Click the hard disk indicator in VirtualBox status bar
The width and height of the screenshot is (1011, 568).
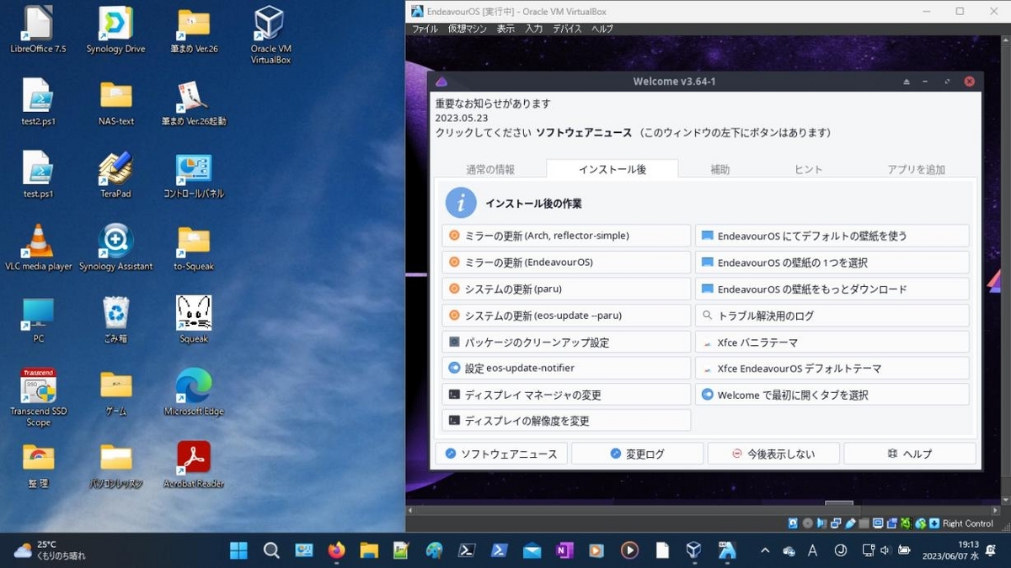pyautogui.click(x=793, y=523)
